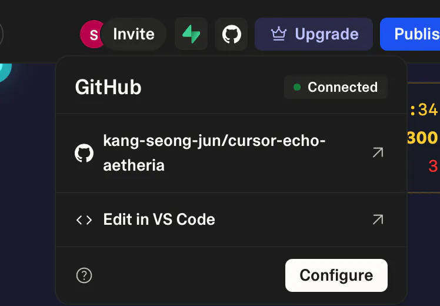Open the help question mark icon

pyautogui.click(x=84, y=275)
